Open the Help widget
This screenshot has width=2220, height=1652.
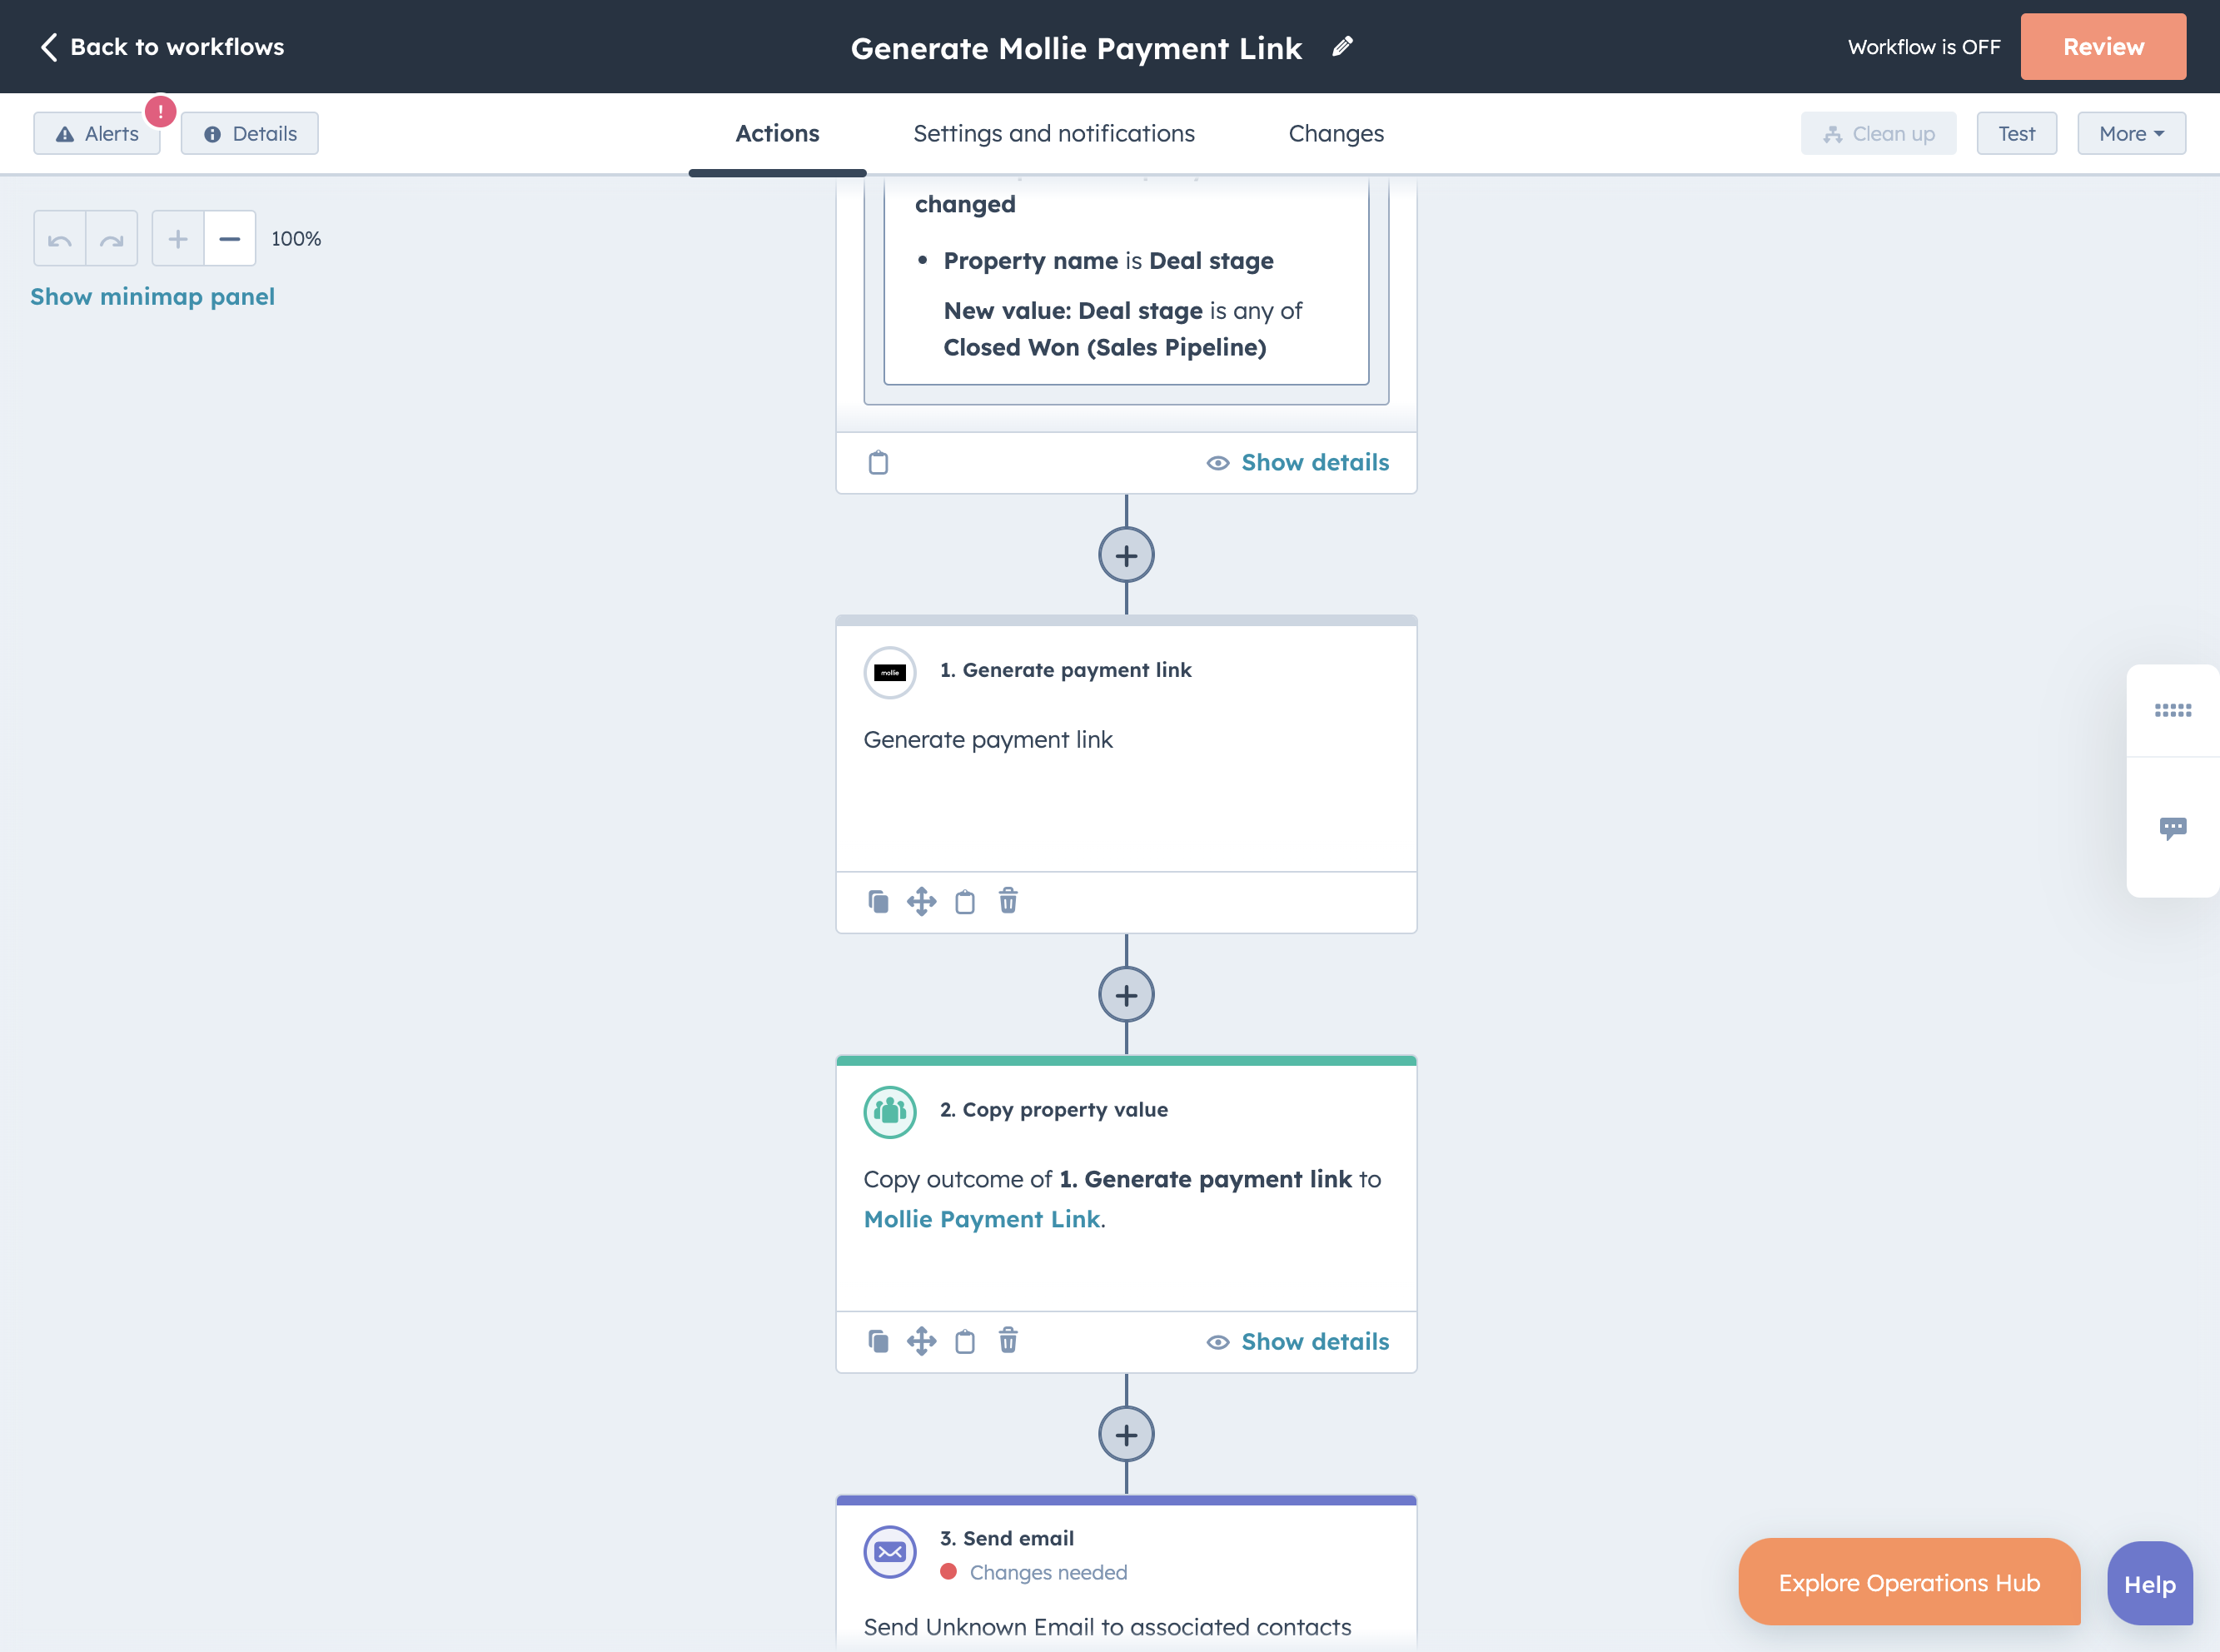point(2149,1584)
